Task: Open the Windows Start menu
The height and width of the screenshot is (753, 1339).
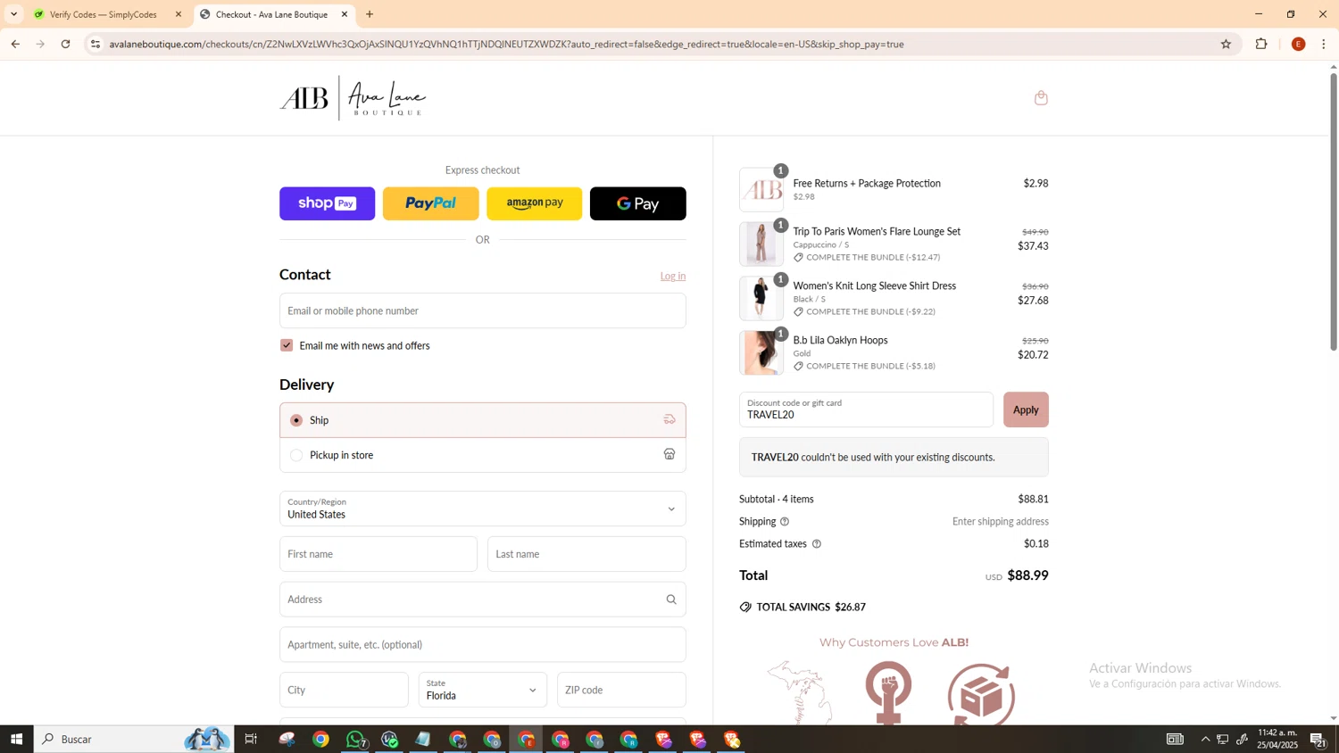Action: coord(16,739)
